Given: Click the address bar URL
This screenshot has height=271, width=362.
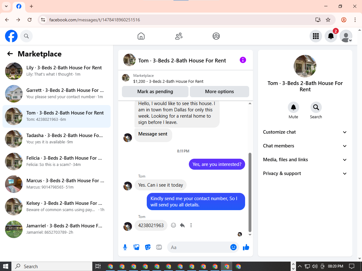Looking at the screenshot, I should point(95,20).
